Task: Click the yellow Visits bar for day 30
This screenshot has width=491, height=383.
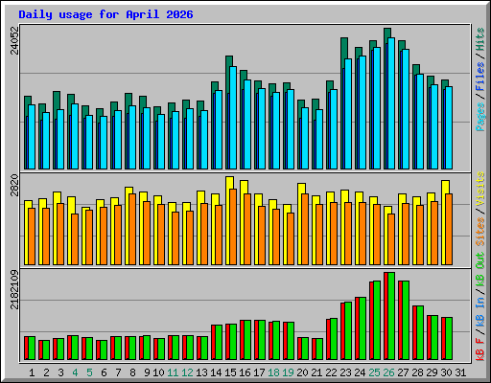Action: coord(446,223)
